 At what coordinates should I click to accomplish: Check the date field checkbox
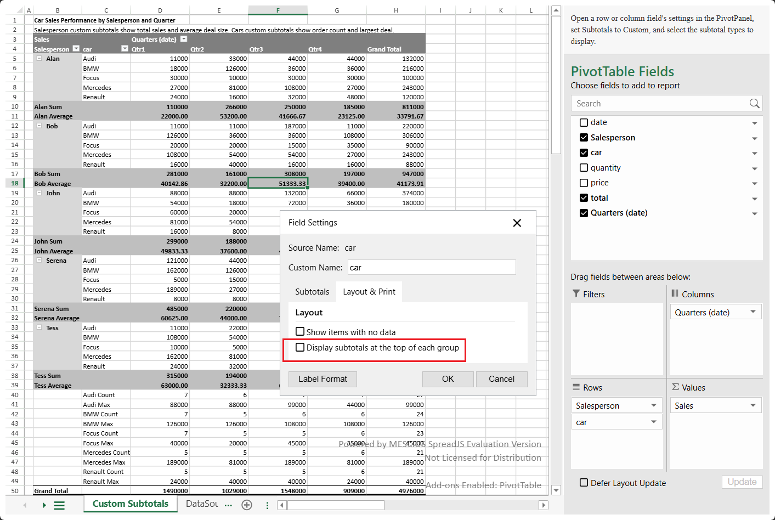coord(584,122)
